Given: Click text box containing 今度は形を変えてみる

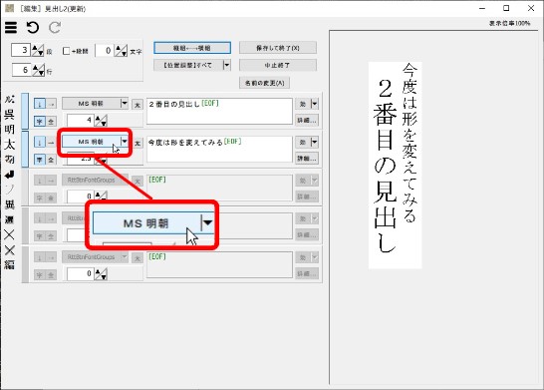Looking at the screenshot, I should pos(219,150).
